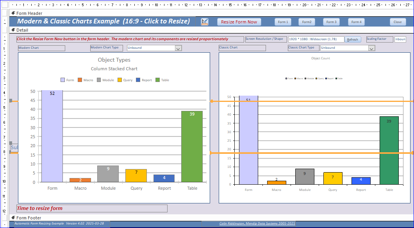Screen dimensions: 414x228
Task: Open the Modern Chart Type dropdown arrow
Action: 178,48
